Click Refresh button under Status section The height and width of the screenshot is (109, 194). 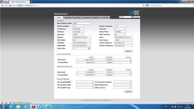[x=128, y=51]
